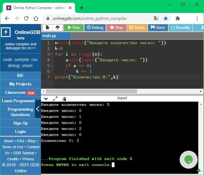Open the My Projects sidebar link

[x=20, y=84]
